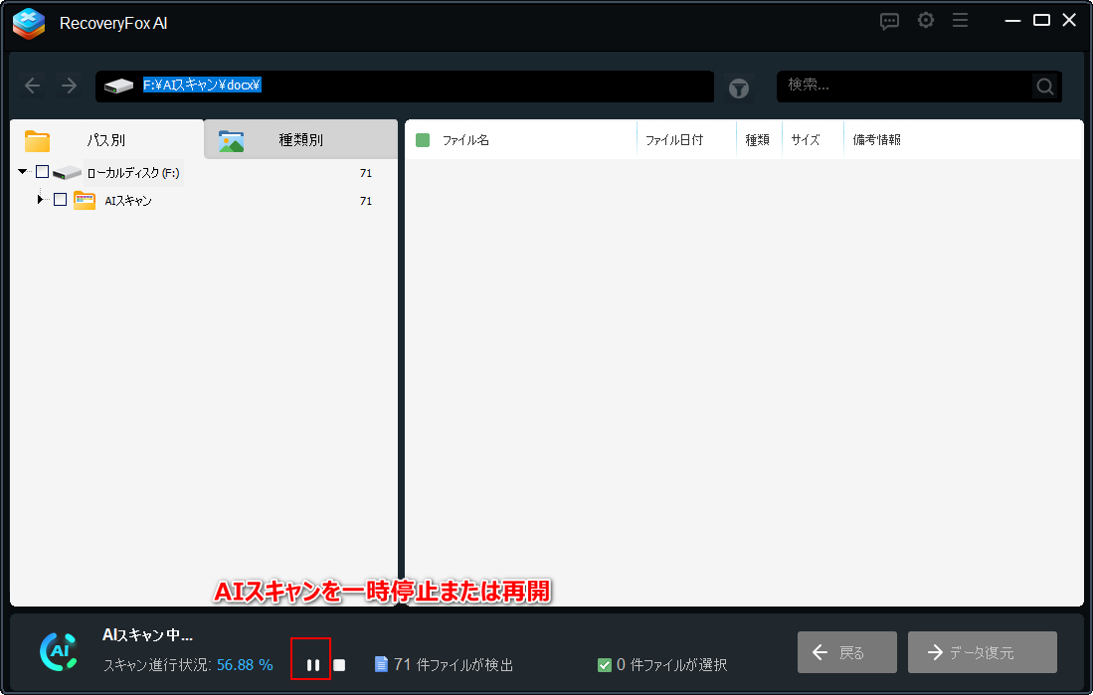
Task: Select the AIスキャン folder tree item
Action: coord(128,201)
